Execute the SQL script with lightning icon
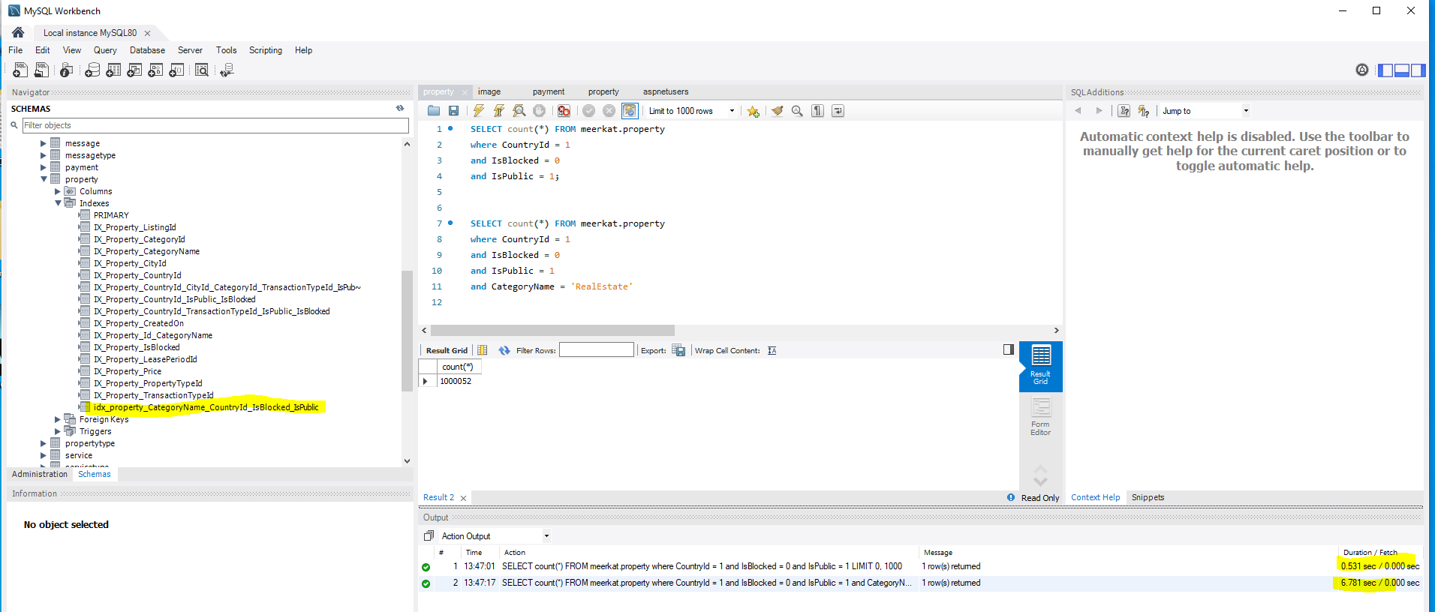Viewport: 1435px width, 612px height. pyautogui.click(x=478, y=111)
